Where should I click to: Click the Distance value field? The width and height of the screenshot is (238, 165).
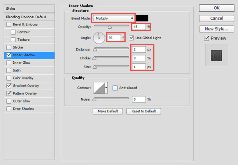[139, 49]
